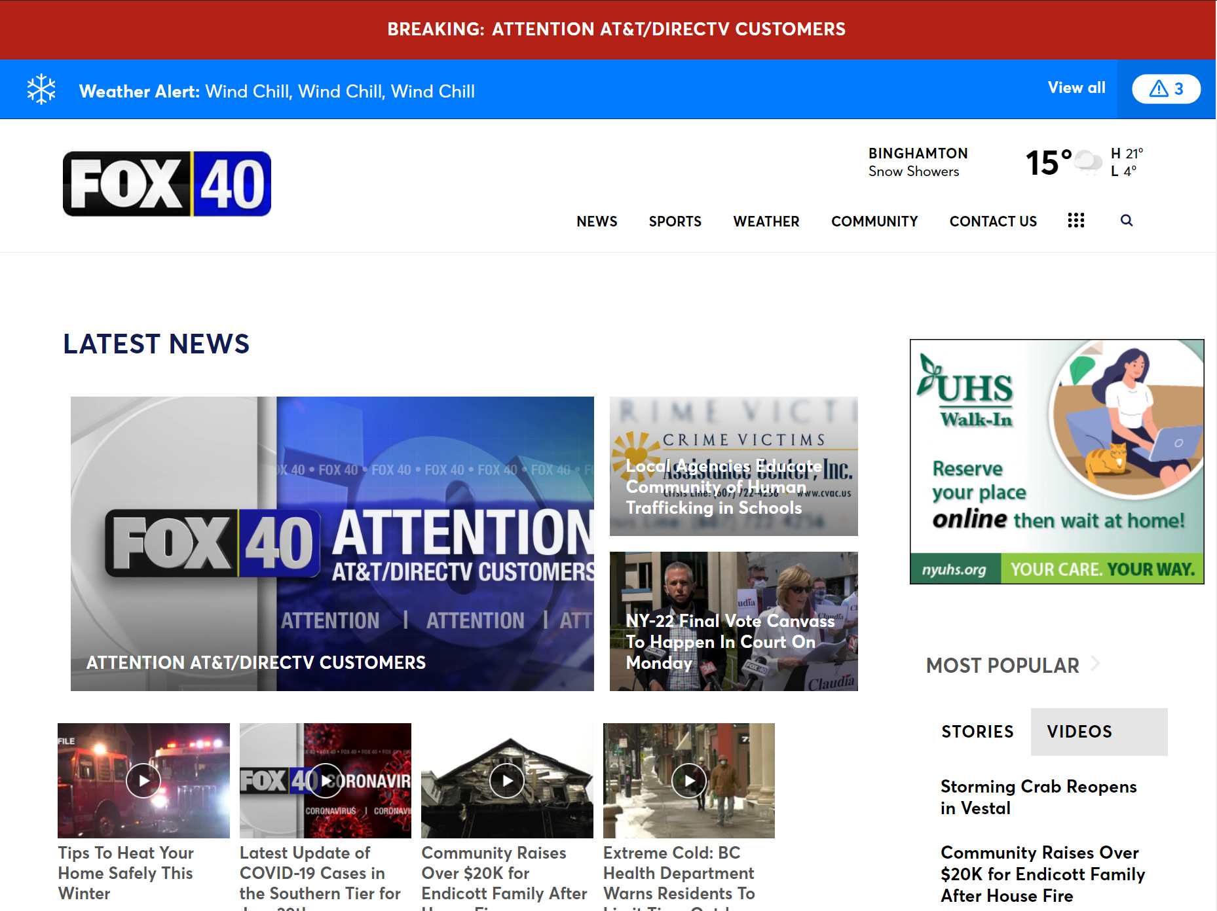Click the snowflake weather alert icon
Screen dimensions: 1217x911
pos(41,90)
